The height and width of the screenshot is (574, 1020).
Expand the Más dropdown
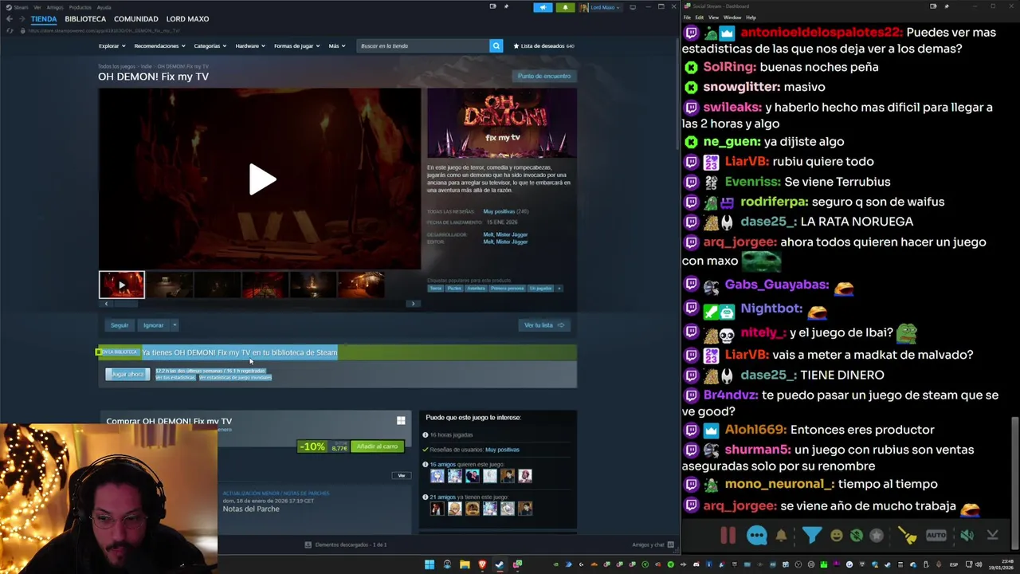pyautogui.click(x=336, y=46)
